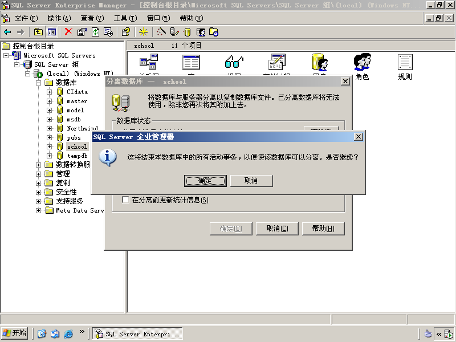Click the Register server toolbar icon
Viewport: 456px width, 342px height.
[174, 32]
